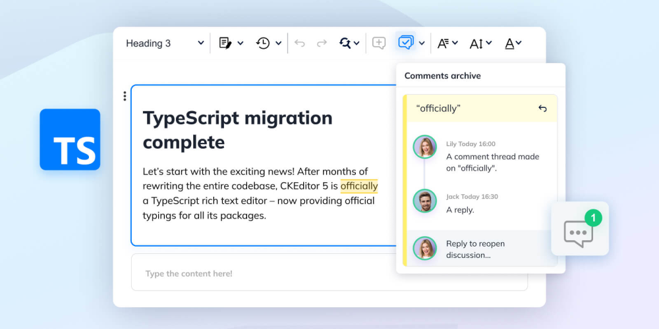Click the font color icon
Image resolution: width=659 pixels, height=329 pixels.
[x=510, y=43]
